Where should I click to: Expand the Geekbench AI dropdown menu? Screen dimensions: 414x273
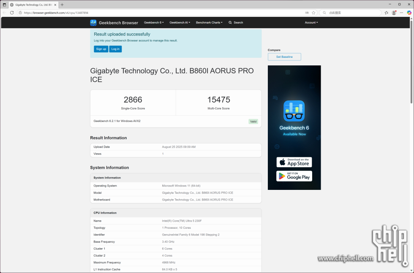coord(180,23)
